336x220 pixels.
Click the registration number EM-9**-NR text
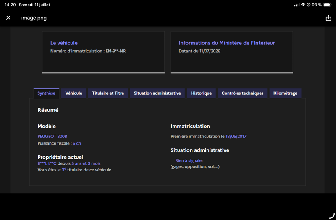pos(116,51)
